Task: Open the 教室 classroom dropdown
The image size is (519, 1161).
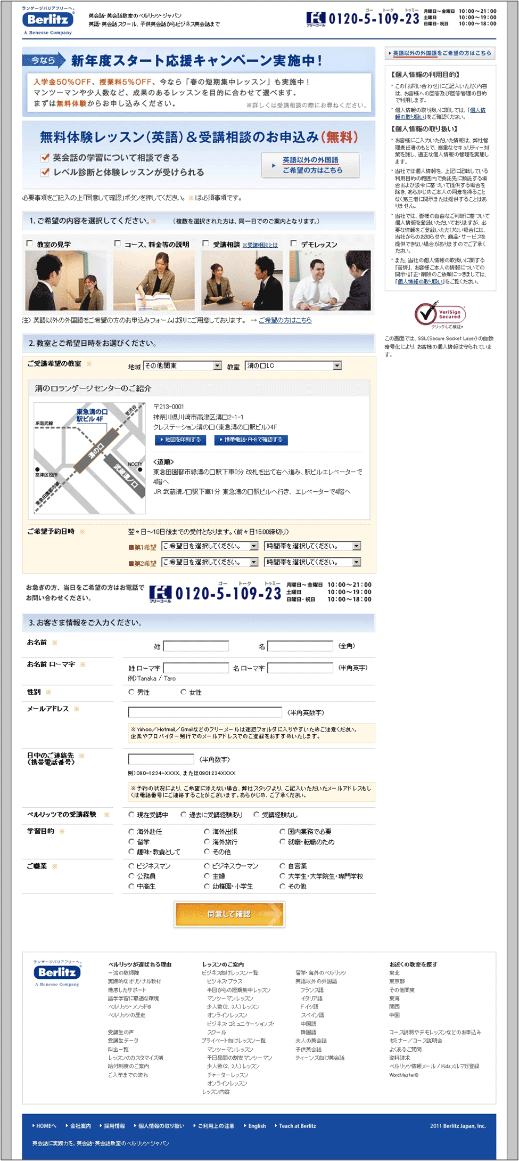Action: [x=293, y=366]
